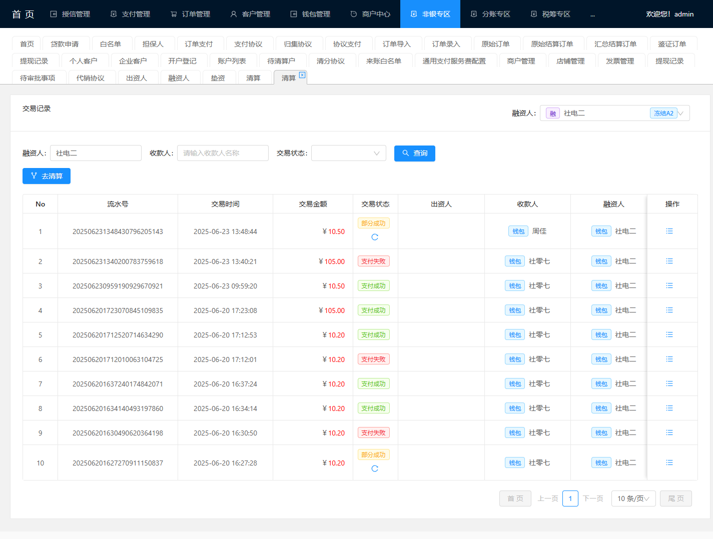
Task: Open operations menu for row 3
Action: click(x=669, y=285)
